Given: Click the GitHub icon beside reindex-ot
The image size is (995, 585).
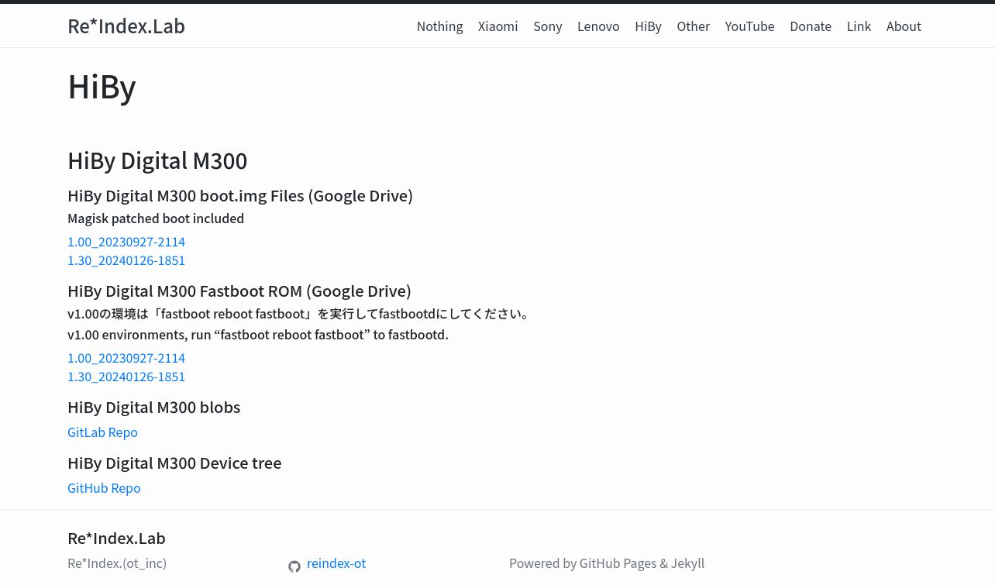Looking at the screenshot, I should point(294,566).
